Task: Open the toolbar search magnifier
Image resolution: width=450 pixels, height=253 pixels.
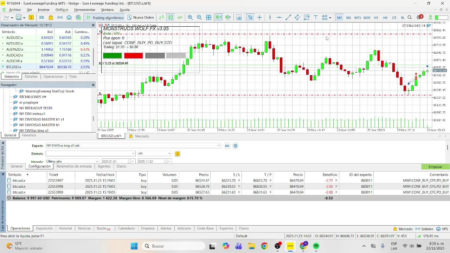Action: click(410, 18)
